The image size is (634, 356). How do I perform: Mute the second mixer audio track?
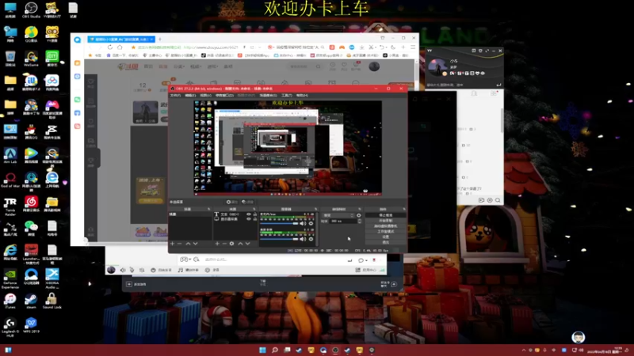pyautogui.click(x=303, y=239)
